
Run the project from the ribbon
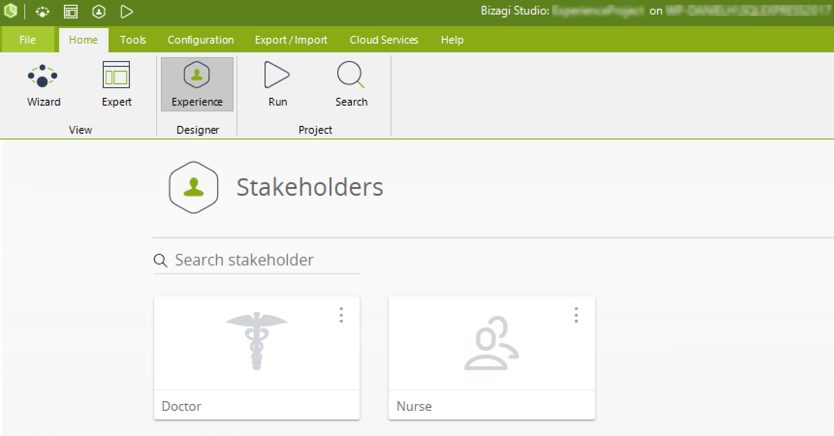coord(278,85)
